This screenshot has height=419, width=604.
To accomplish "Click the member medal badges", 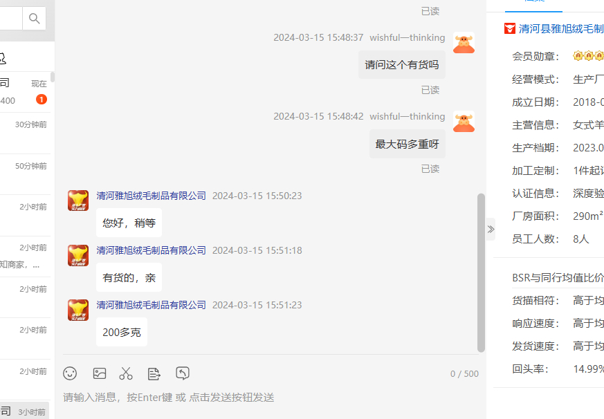I will 588,56.
